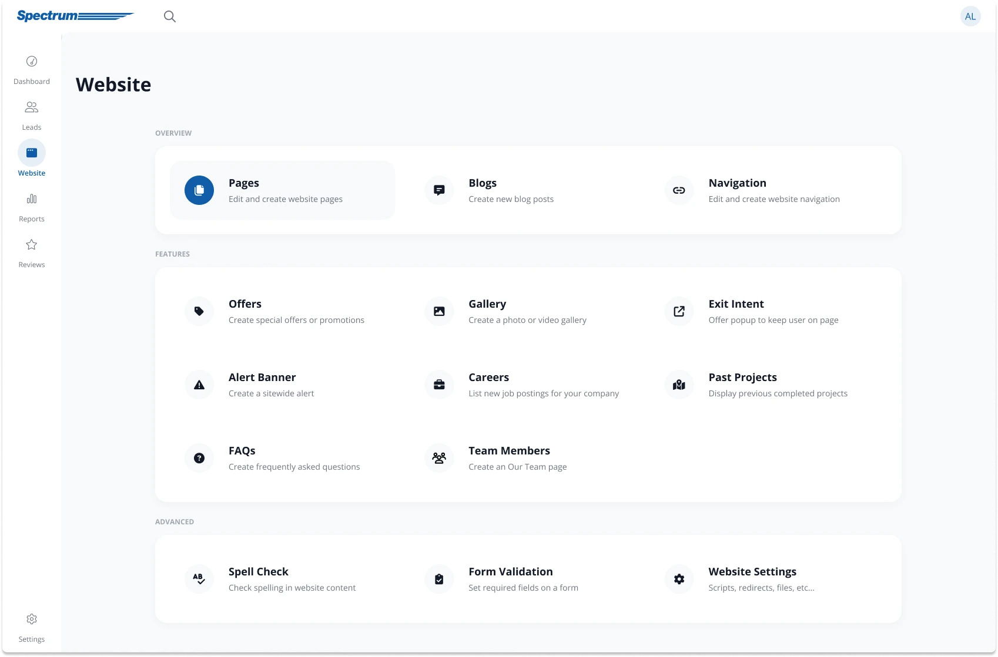Click the Exit Intent popup icon
This screenshot has height=657, width=998.
click(x=679, y=311)
